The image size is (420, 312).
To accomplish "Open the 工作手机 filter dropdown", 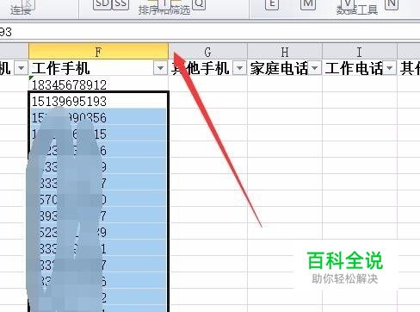I will coord(160,68).
